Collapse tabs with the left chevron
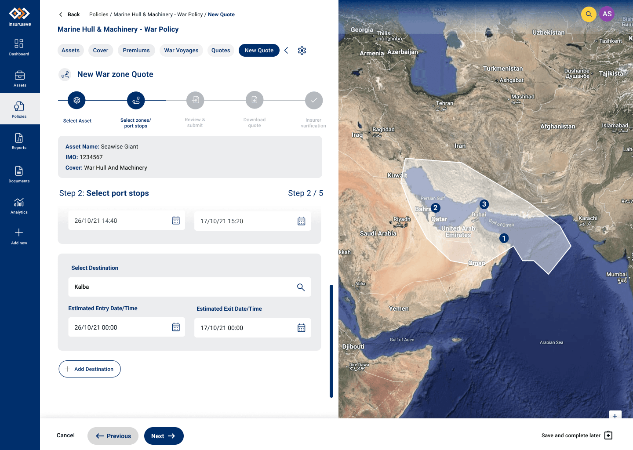This screenshot has height=450, width=633. (x=286, y=51)
